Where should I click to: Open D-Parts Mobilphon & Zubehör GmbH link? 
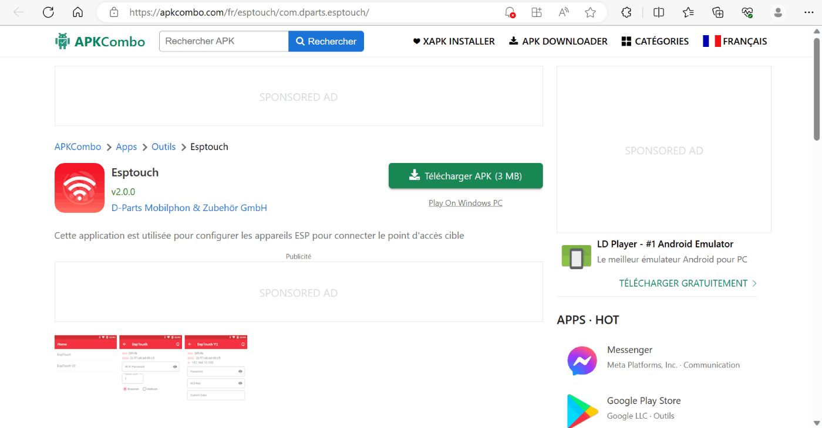coord(189,208)
